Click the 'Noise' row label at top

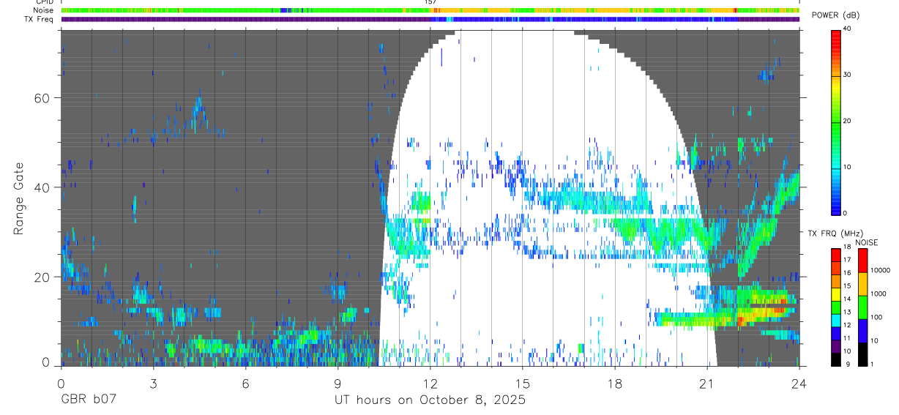pos(43,10)
